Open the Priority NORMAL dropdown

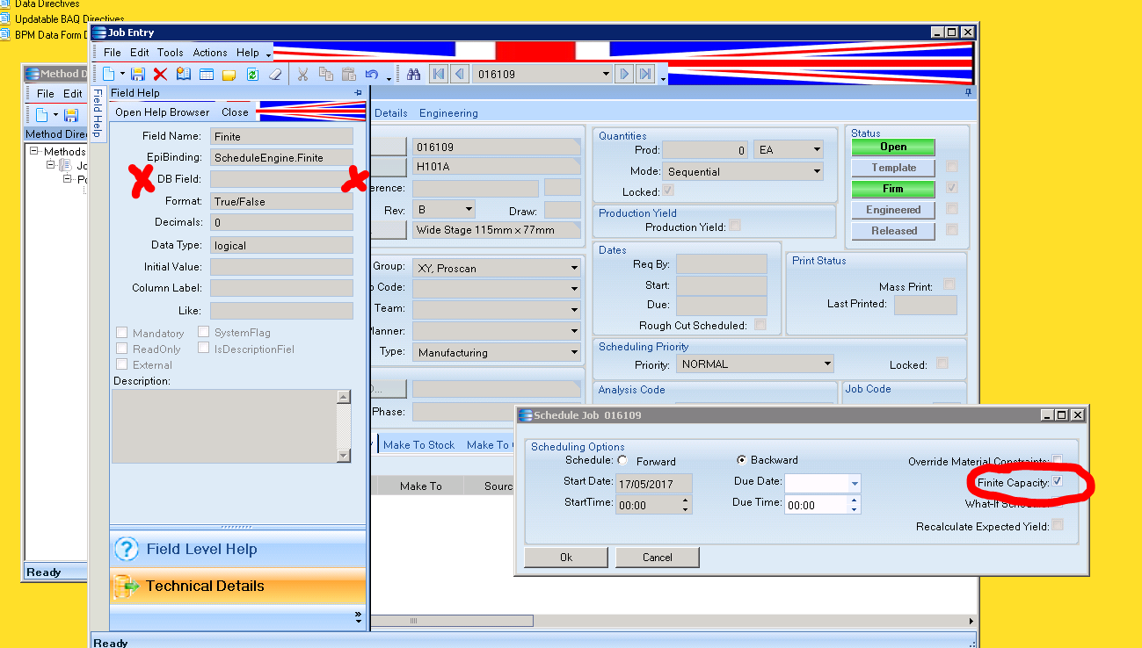click(x=827, y=364)
